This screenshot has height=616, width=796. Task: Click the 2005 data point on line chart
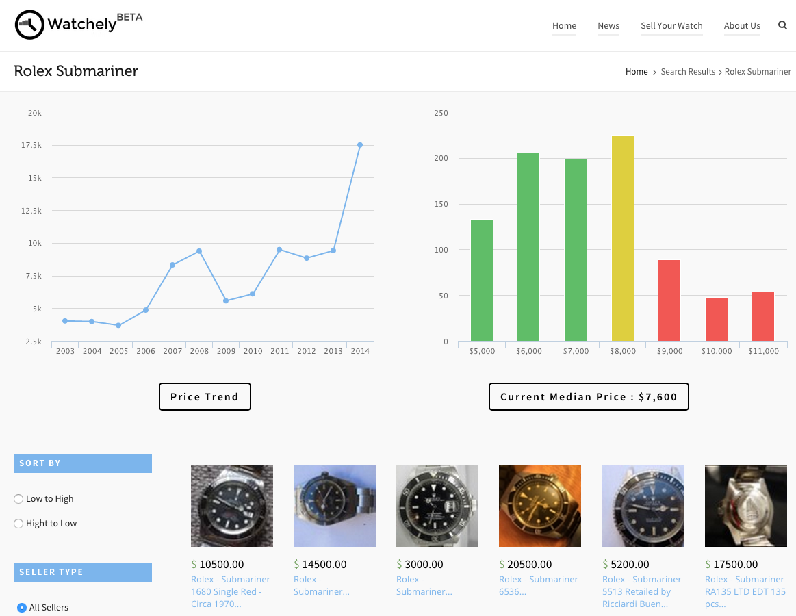click(x=118, y=326)
